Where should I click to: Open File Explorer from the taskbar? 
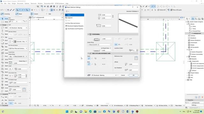pyautogui.click(x=86, y=111)
